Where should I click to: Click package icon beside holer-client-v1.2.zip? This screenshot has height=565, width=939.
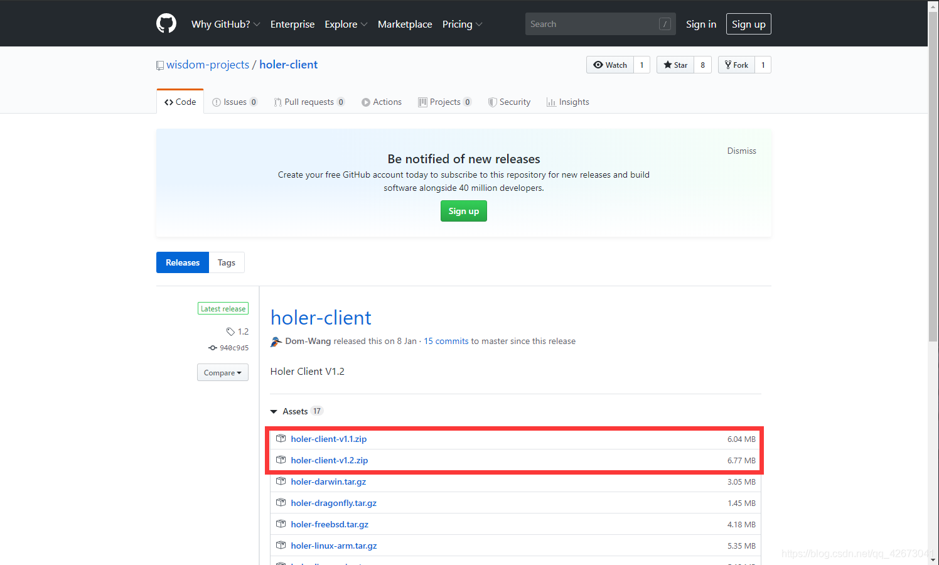281,460
